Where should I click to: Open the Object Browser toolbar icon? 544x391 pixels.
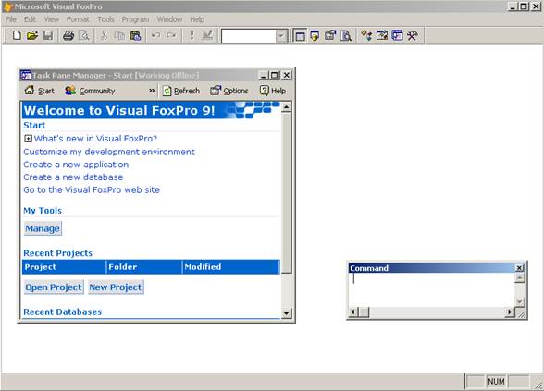point(382,35)
